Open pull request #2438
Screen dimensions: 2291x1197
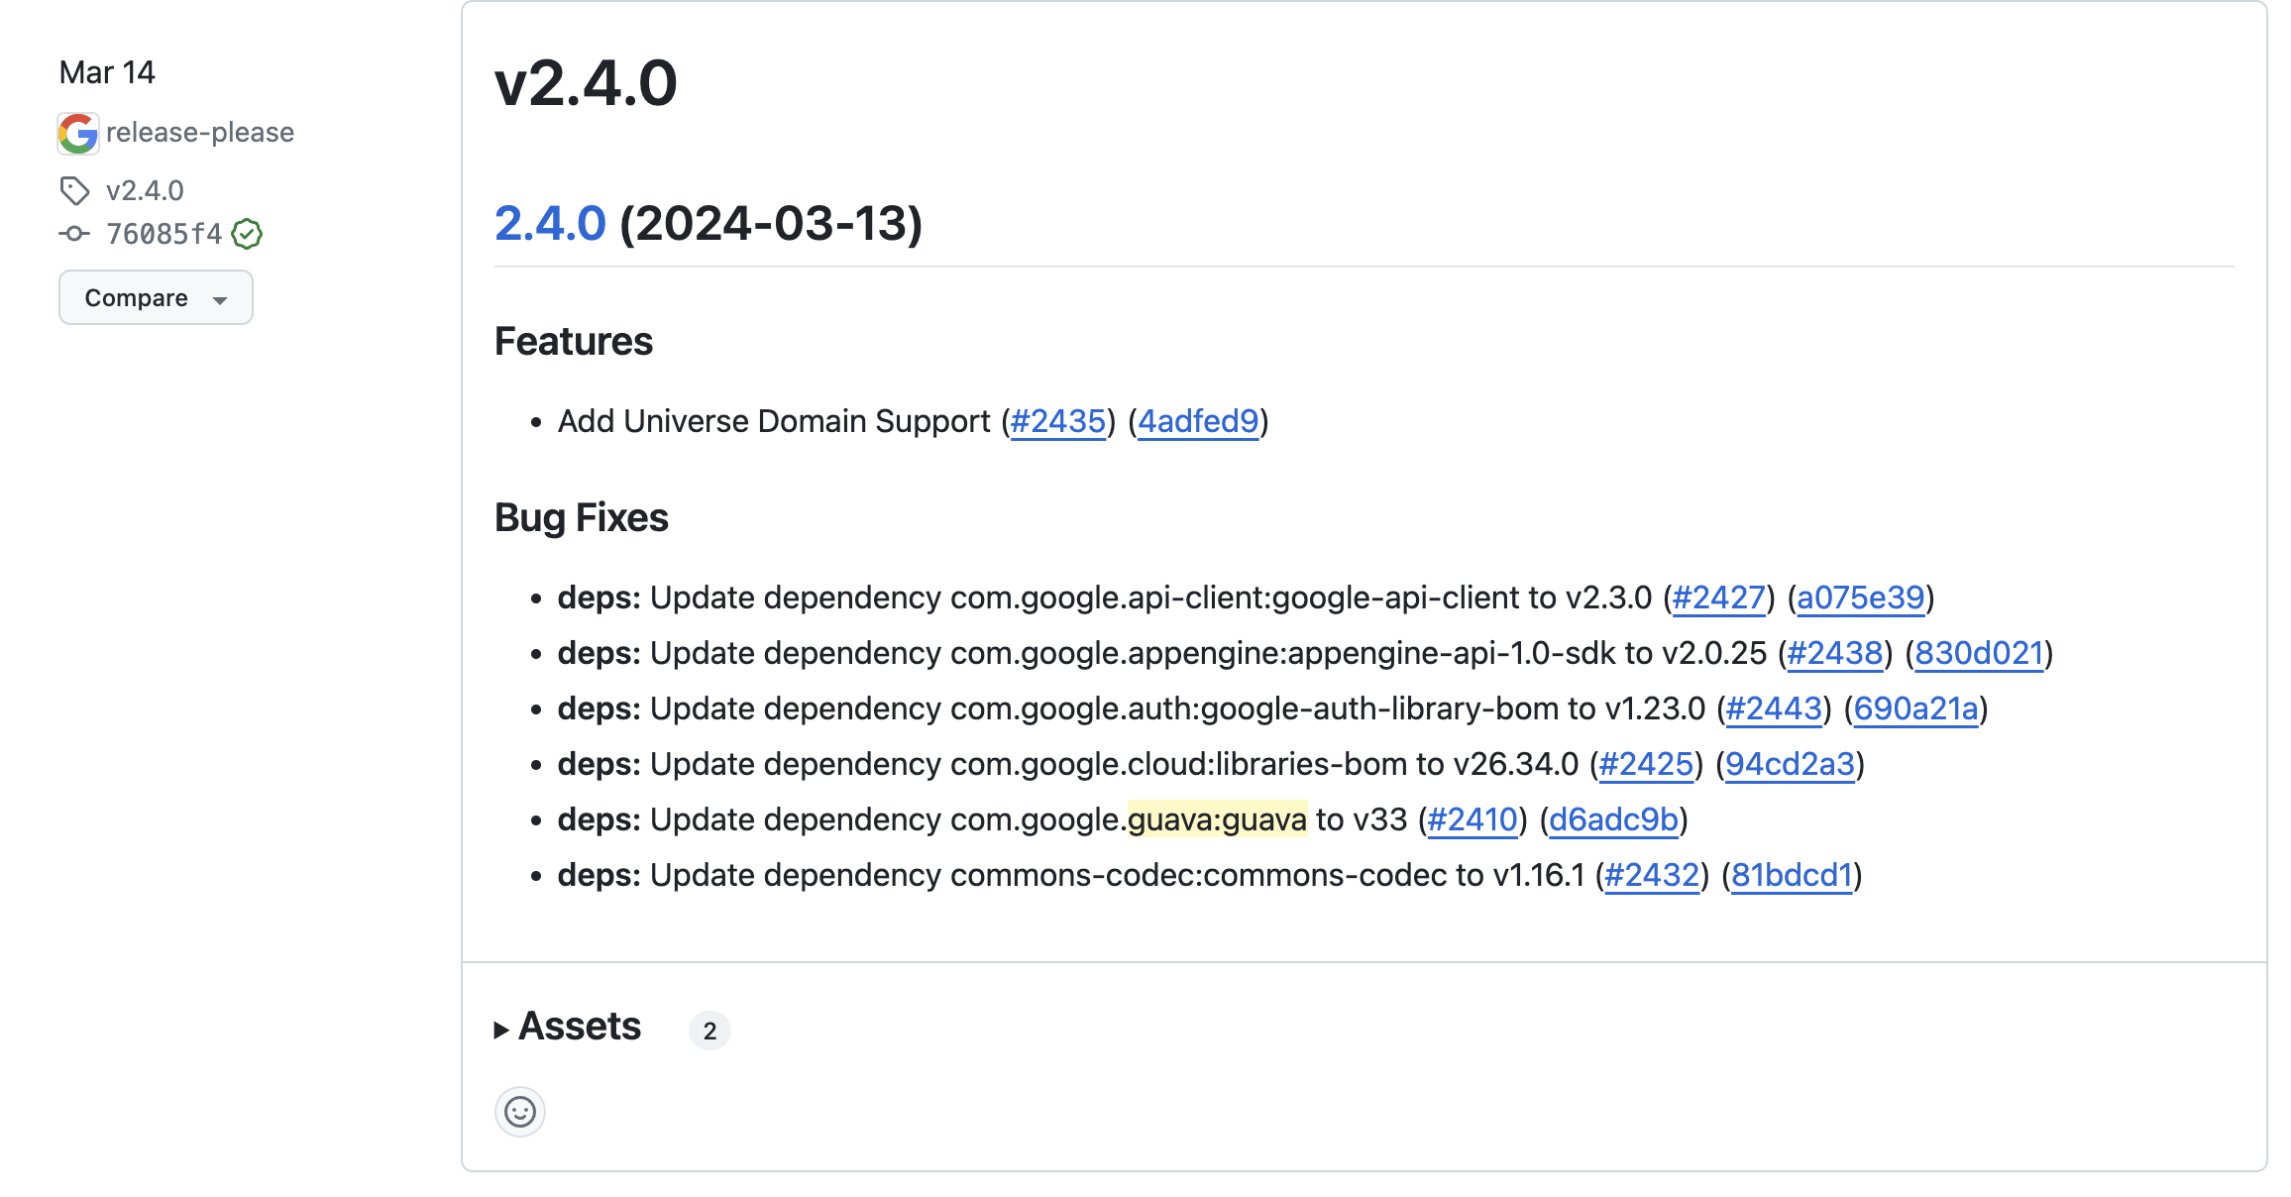click(1835, 653)
